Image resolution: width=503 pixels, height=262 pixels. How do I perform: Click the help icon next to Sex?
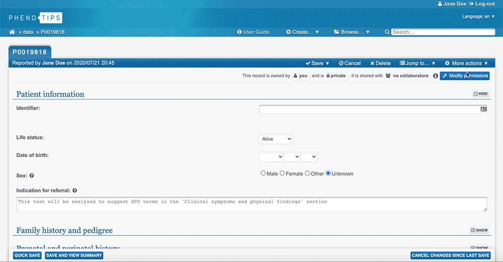point(32,176)
